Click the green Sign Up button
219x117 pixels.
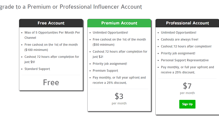pos(187,104)
